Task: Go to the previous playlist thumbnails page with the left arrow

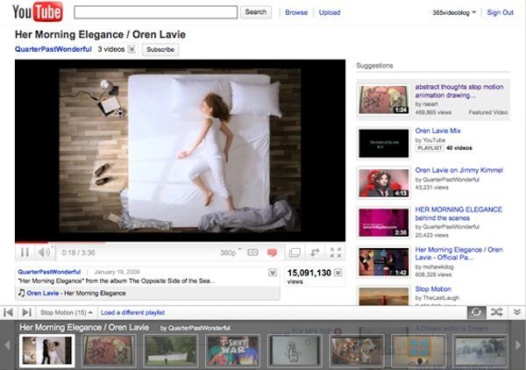Action: coord(7,345)
